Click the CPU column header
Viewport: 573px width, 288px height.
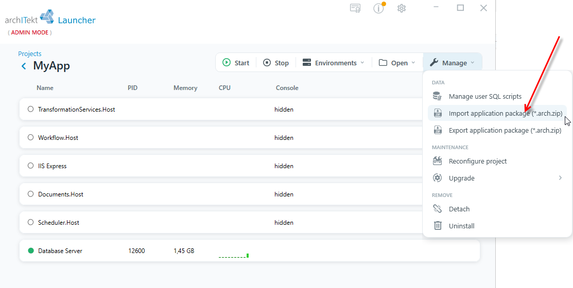pos(225,87)
